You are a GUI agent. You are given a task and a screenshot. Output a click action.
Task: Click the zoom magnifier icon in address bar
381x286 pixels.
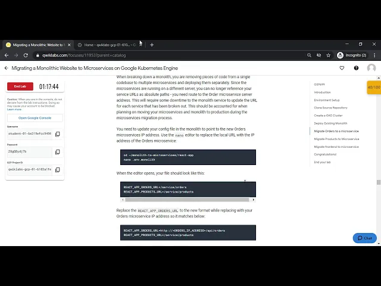[309, 55]
